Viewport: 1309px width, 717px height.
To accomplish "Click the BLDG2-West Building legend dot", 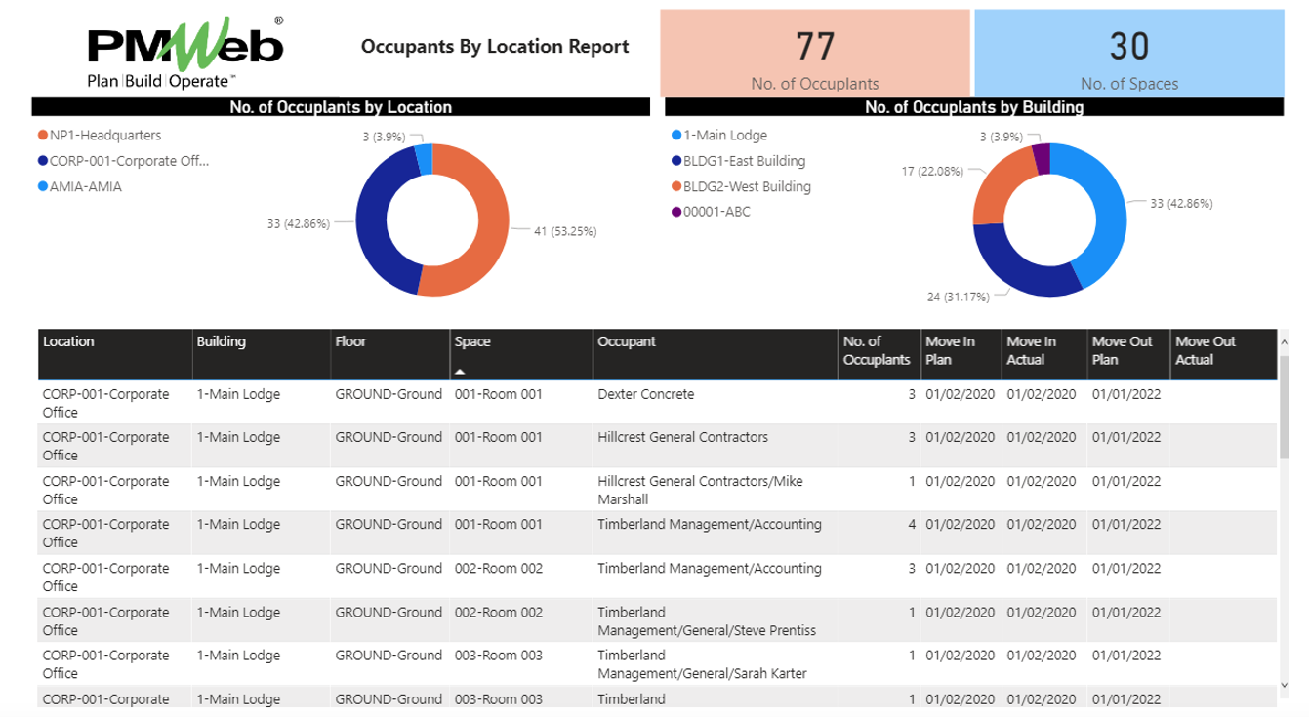I will (x=676, y=186).
